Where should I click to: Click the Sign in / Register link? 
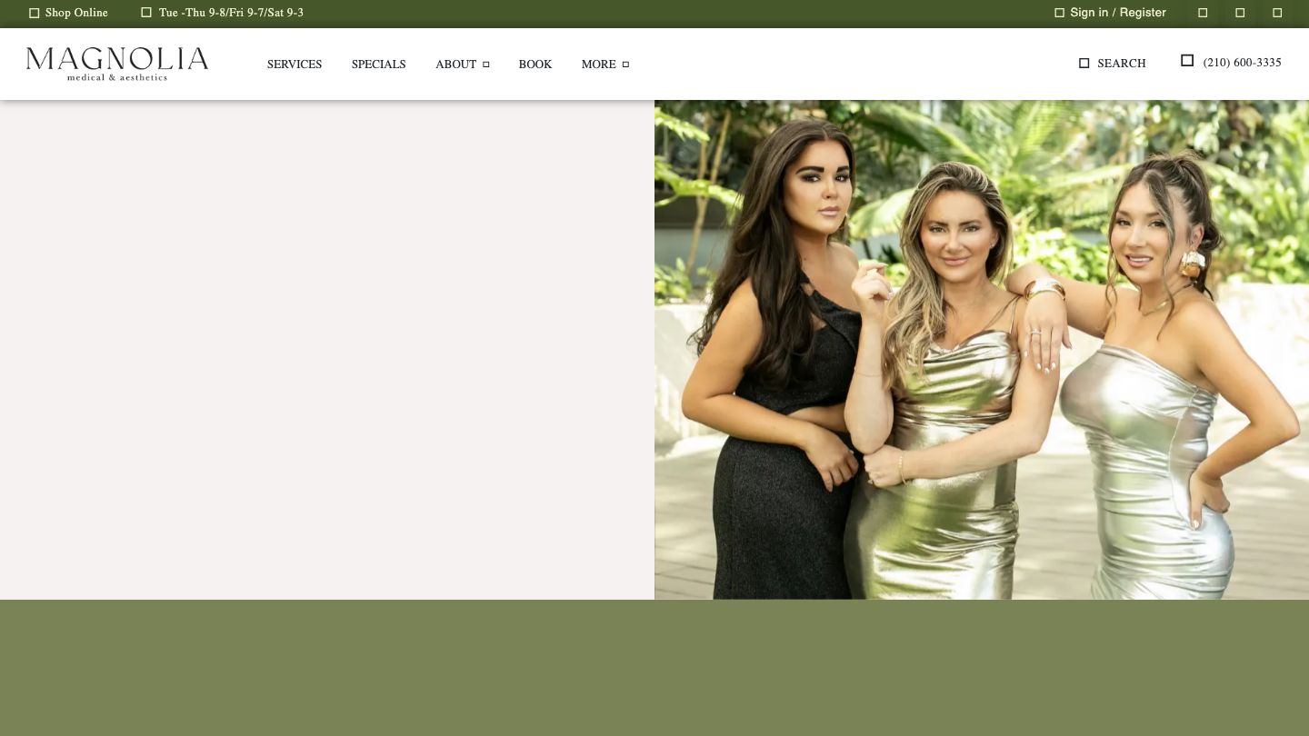(1118, 13)
